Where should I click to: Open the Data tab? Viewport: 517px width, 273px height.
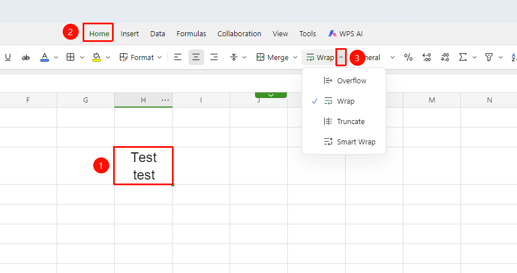(158, 33)
